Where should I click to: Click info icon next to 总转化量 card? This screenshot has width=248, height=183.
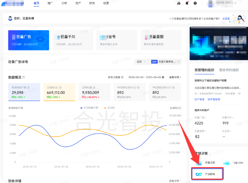pos(94,87)
